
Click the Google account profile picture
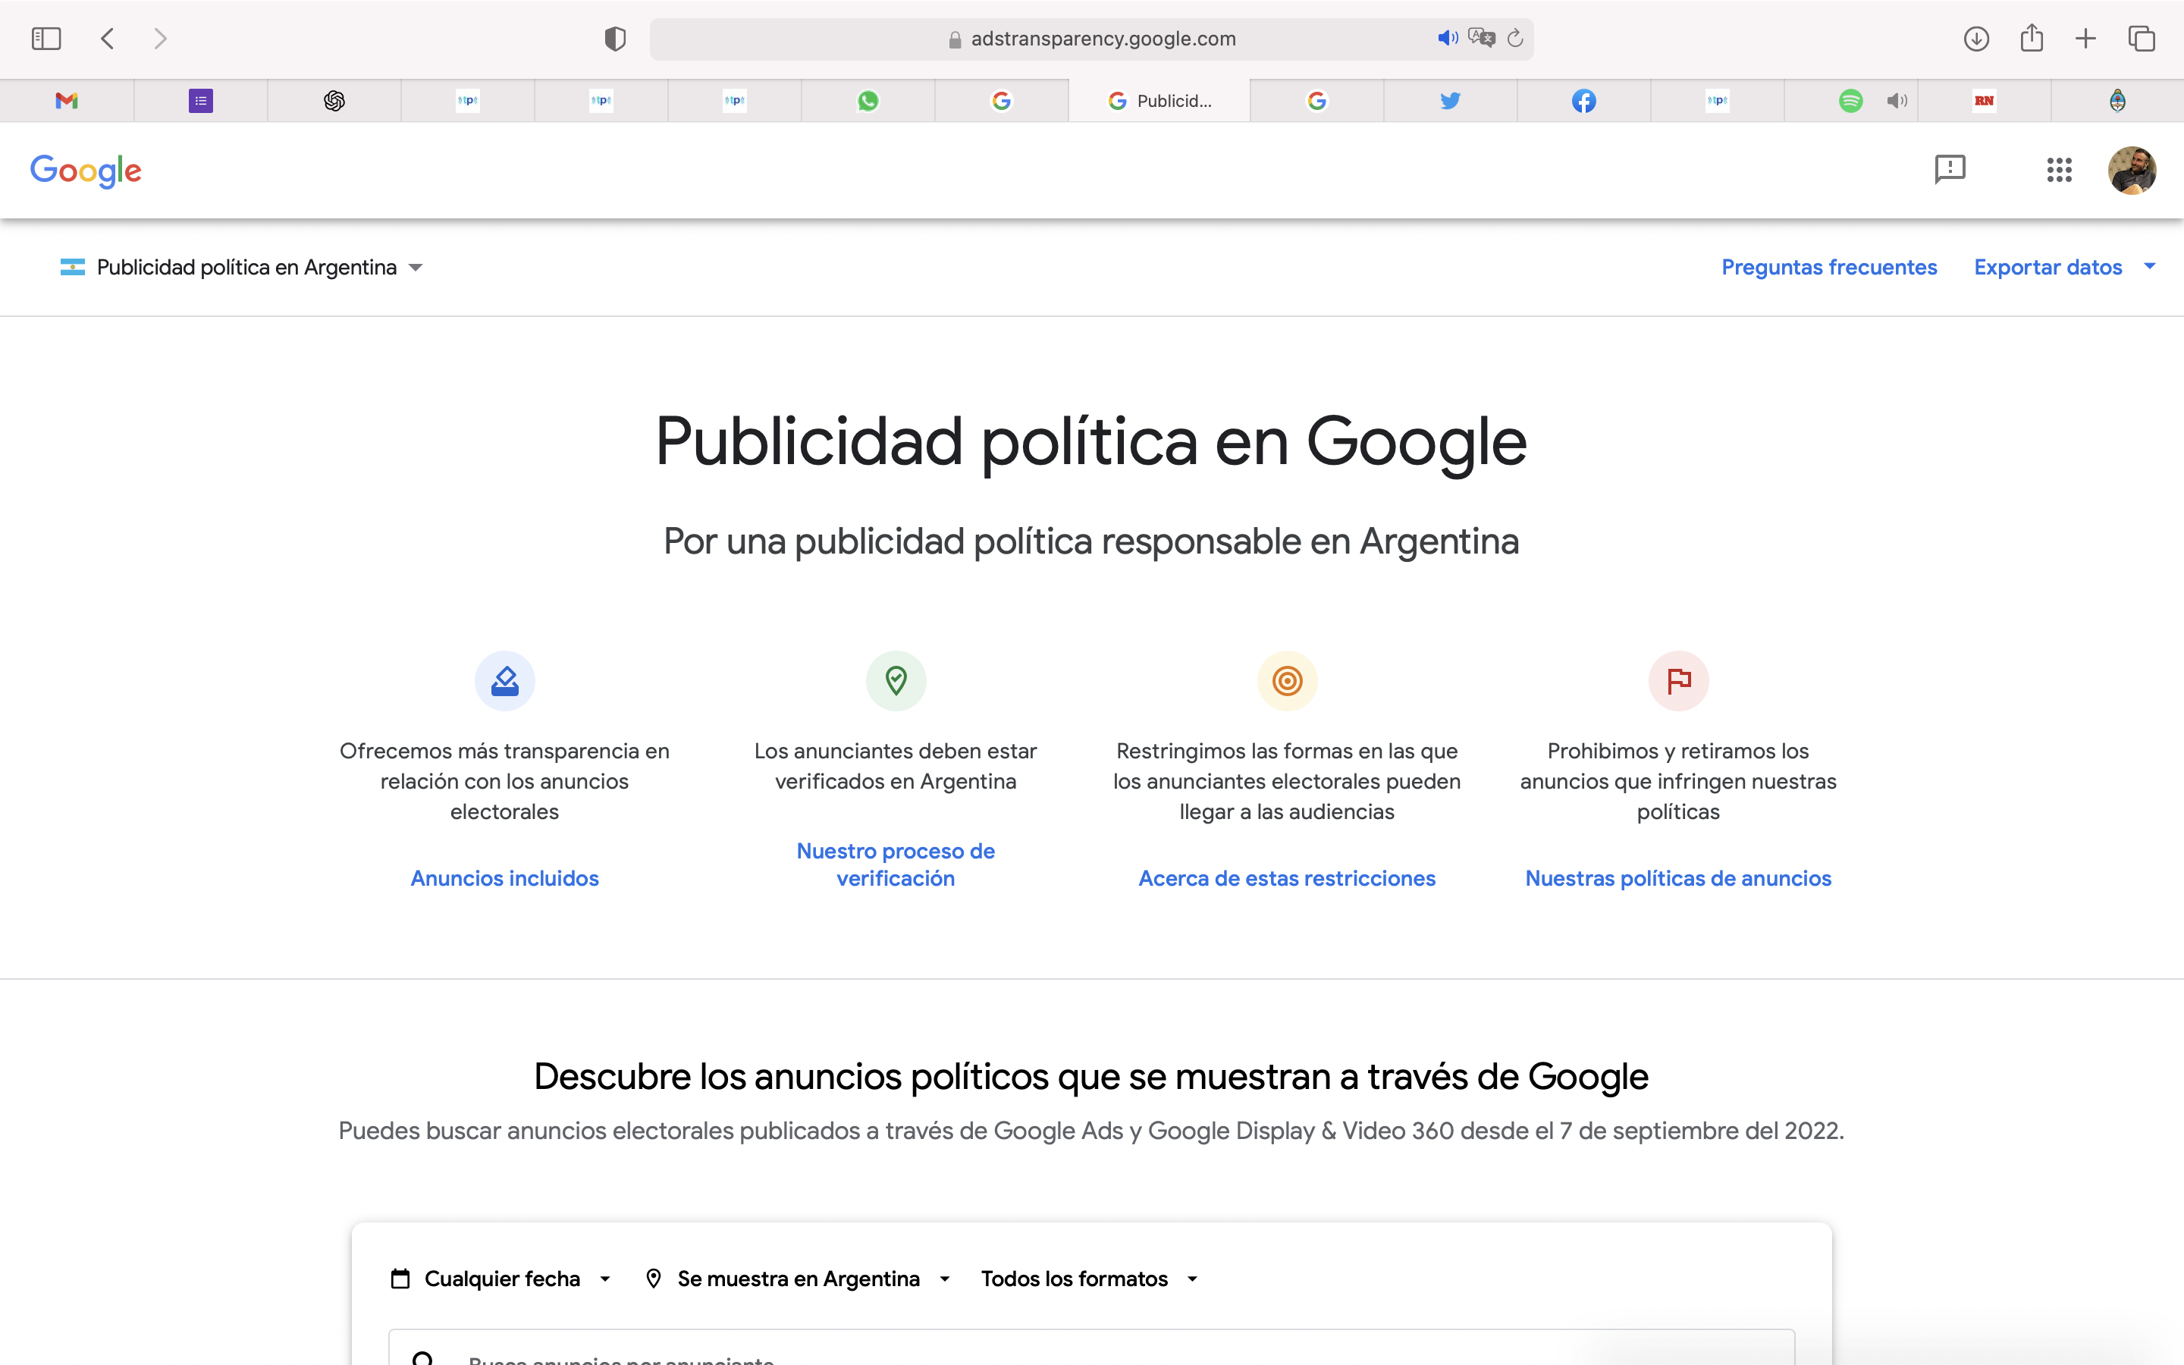pyautogui.click(x=2132, y=170)
